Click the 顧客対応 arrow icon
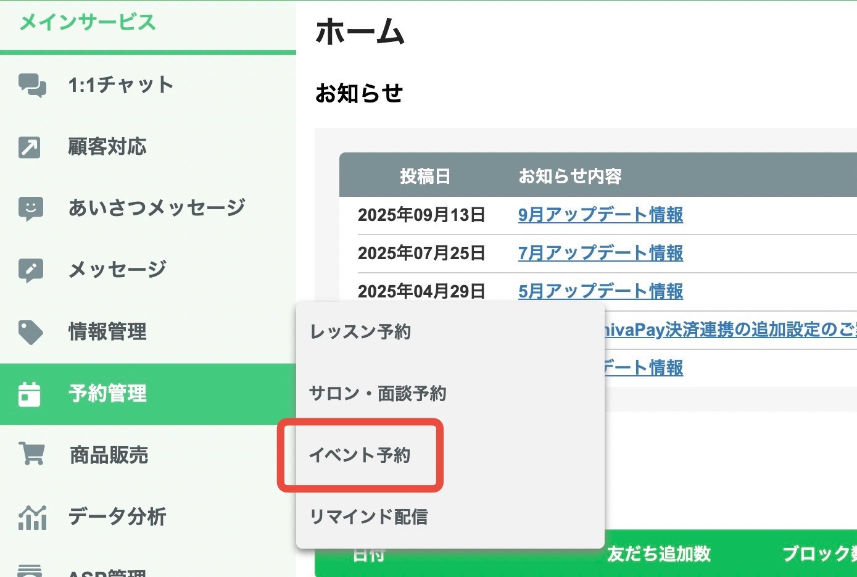The width and height of the screenshot is (857, 577). click(x=30, y=147)
